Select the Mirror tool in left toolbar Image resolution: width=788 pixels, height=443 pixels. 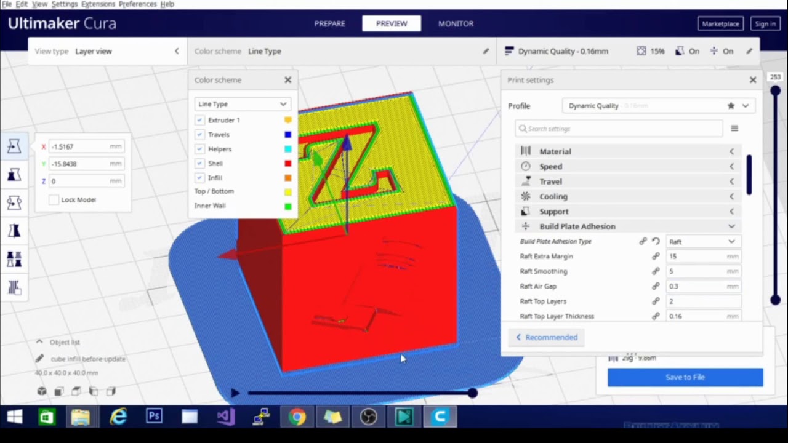point(14,231)
